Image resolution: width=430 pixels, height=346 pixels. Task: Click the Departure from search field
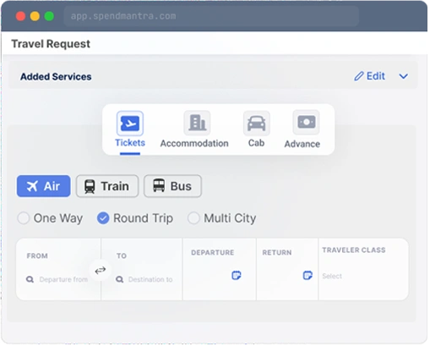point(63,280)
